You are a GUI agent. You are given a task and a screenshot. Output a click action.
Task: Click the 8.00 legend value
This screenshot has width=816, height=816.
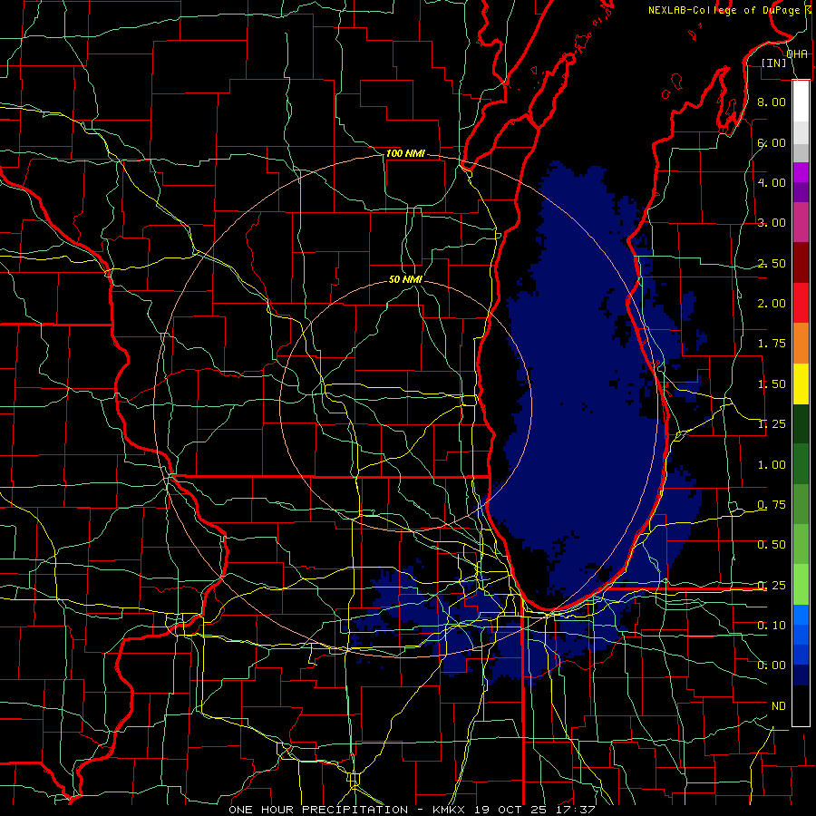[772, 102]
